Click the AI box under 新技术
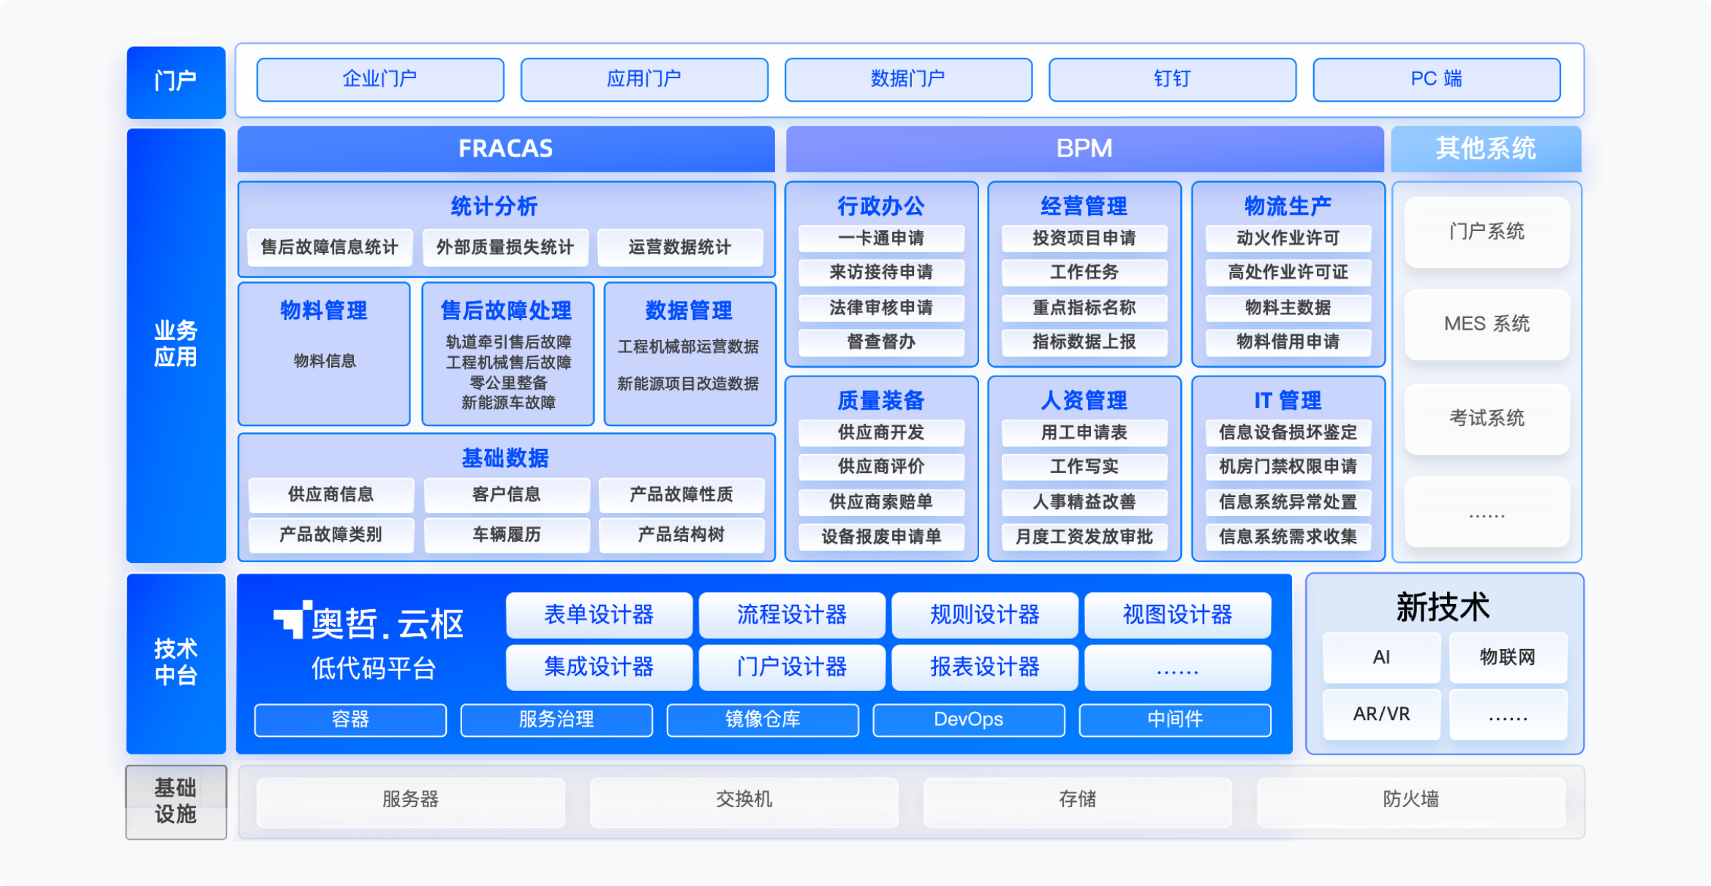This screenshot has height=886, width=1711. 1381,658
